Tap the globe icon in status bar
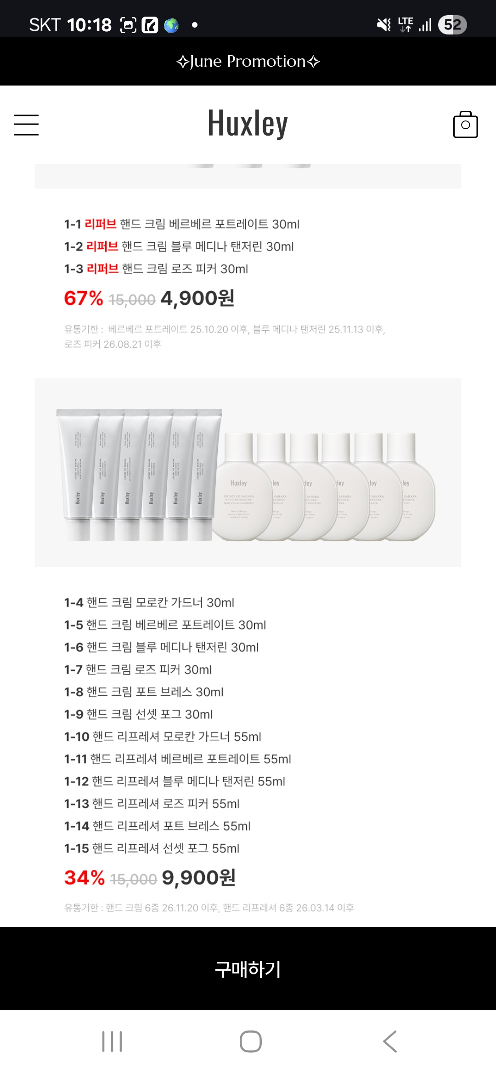Image resolution: width=496 pixels, height=1076 pixels. pyautogui.click(x=171, y=25)
